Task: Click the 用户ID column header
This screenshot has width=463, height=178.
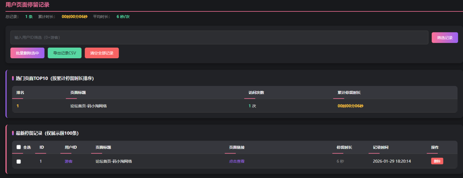Action: 71,147
